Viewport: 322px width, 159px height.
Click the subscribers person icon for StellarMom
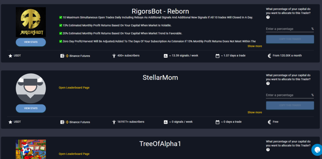(114, 122)
